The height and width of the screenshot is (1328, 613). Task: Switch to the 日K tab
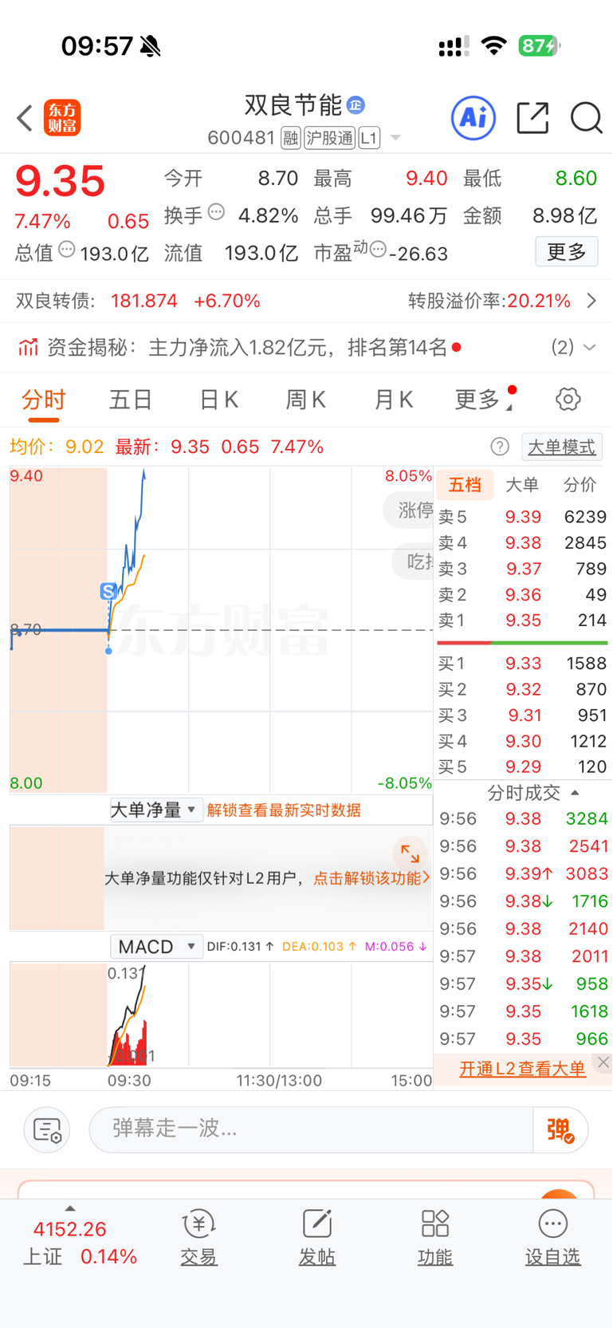pos(218,399)
